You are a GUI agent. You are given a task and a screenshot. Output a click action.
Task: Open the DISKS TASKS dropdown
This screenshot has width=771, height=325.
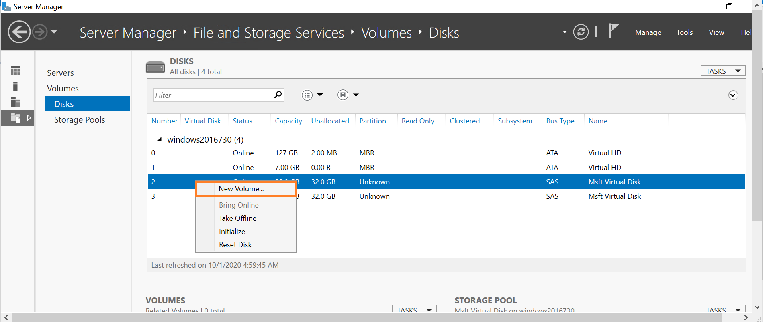coord(723,71)
